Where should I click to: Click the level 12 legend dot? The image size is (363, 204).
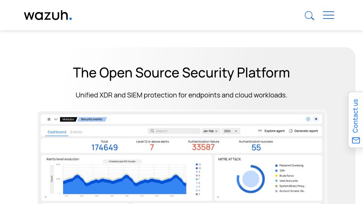[197, 164]
